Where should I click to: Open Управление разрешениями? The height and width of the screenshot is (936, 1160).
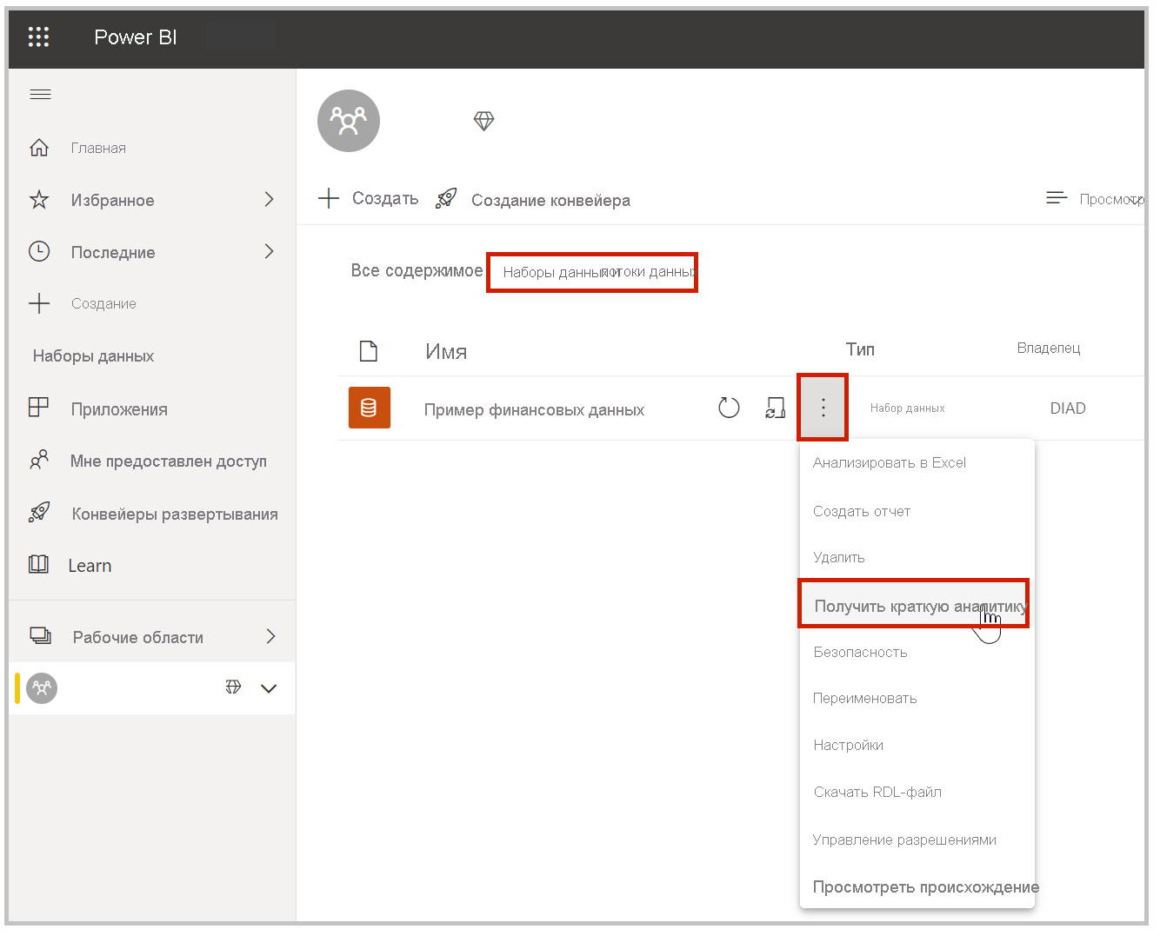904,840
